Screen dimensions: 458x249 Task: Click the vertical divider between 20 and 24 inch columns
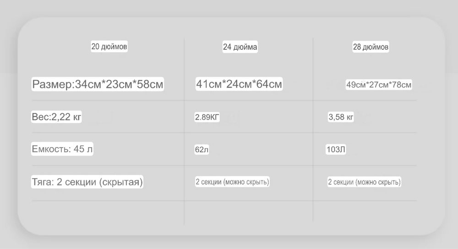tap(184, 132)
